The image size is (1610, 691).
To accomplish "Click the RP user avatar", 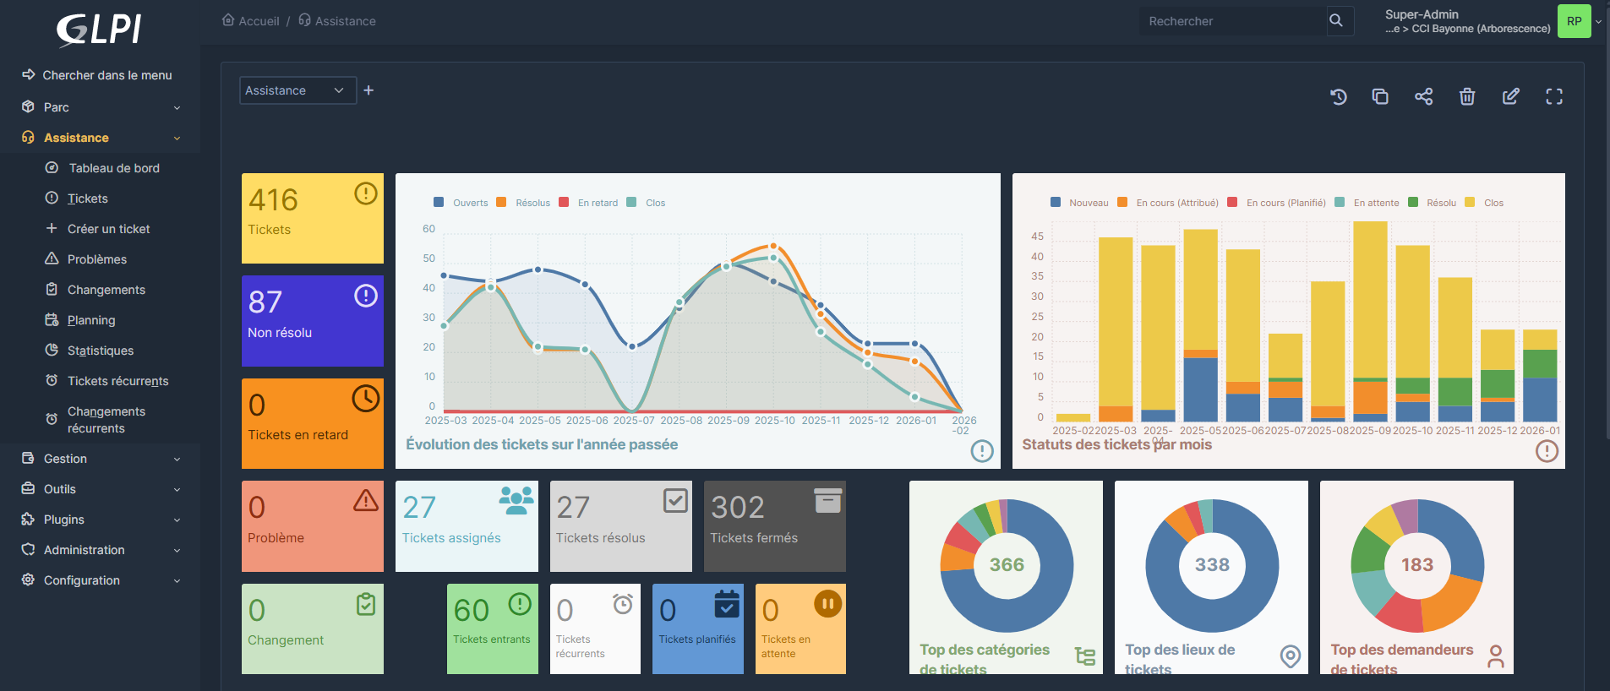I will pyautogui.click(x=1574, y=21).
